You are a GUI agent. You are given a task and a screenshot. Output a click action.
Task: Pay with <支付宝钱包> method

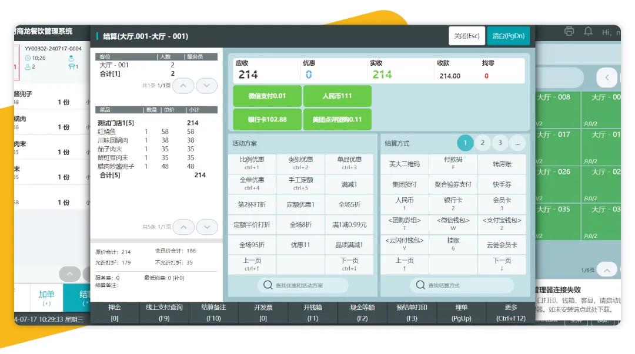point(502,224)
